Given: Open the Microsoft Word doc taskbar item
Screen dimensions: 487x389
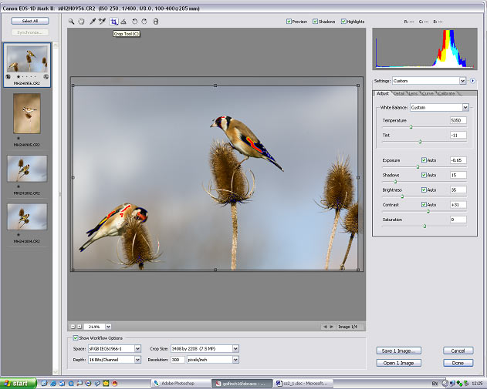Looking at the screenshot, I should click(x=303, y=384).
